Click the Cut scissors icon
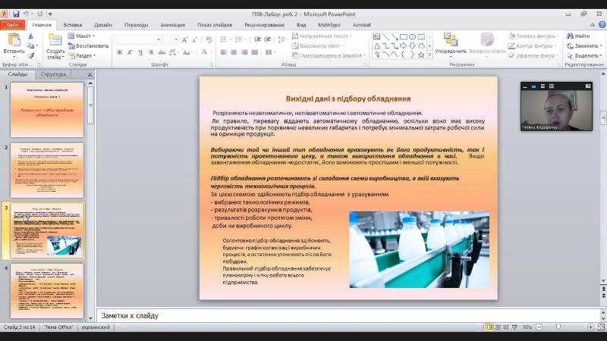Viewport: 607px width, 341px height. pyautogui.click(x=31, y=36)
